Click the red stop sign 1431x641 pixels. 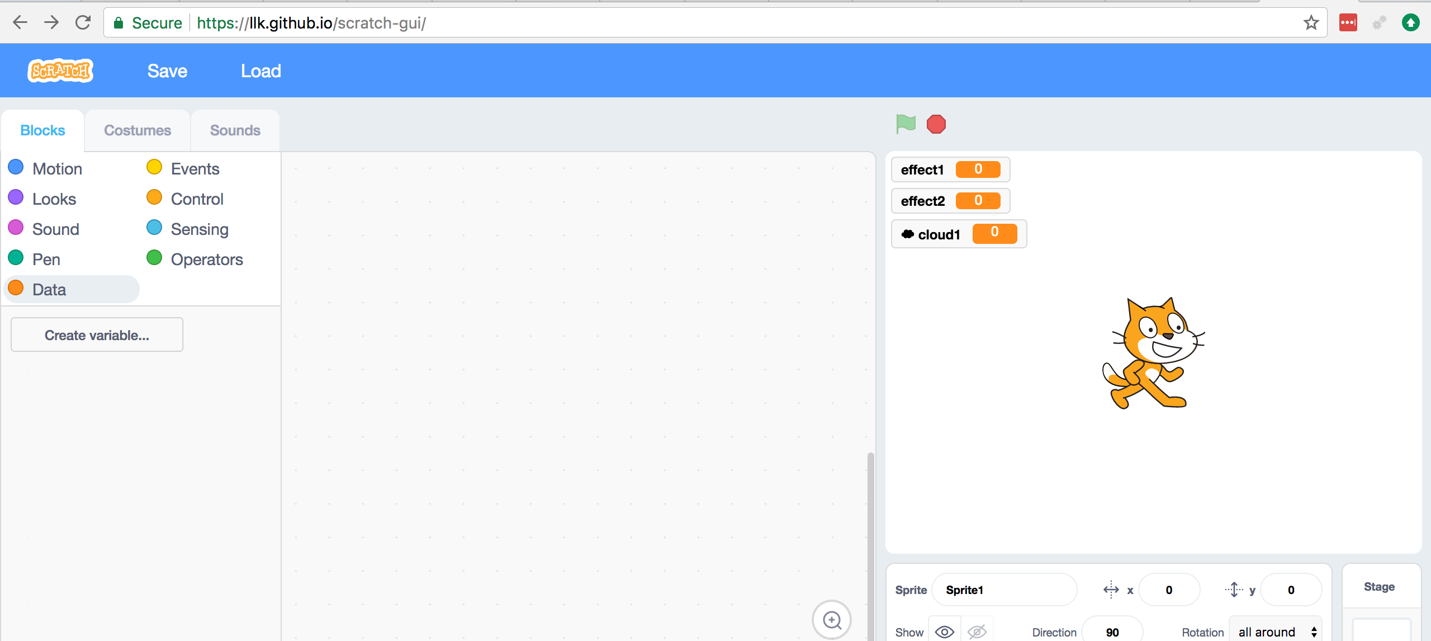coord(936,124)
